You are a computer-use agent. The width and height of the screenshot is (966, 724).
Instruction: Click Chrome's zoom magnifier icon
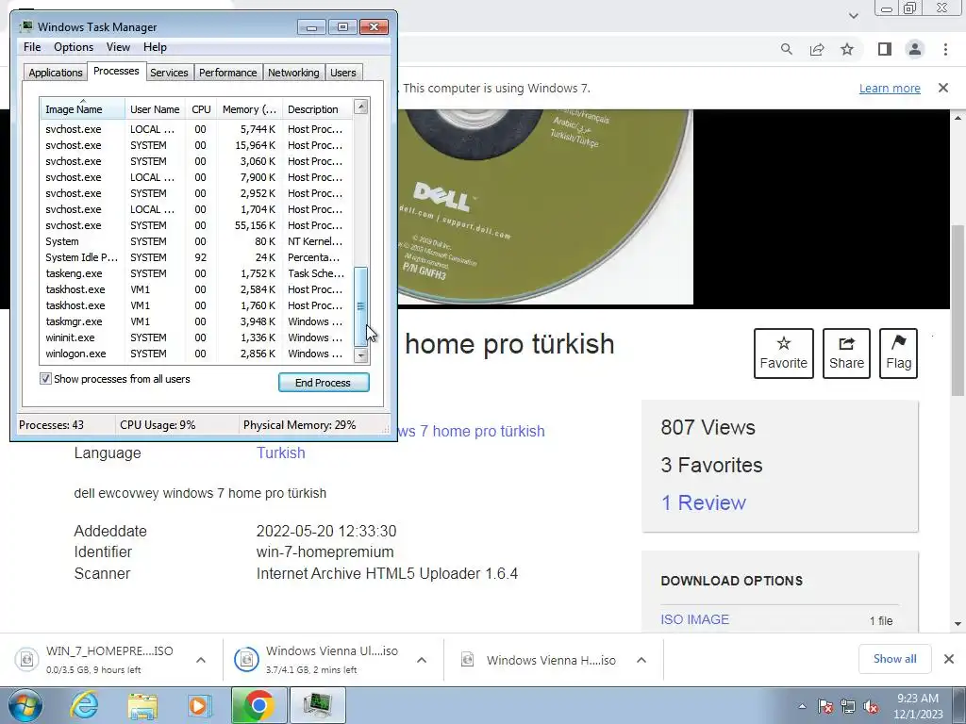[x=786, y=49]
